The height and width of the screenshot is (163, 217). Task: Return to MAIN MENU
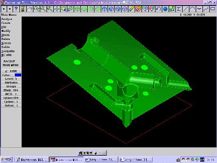point(11,65)
